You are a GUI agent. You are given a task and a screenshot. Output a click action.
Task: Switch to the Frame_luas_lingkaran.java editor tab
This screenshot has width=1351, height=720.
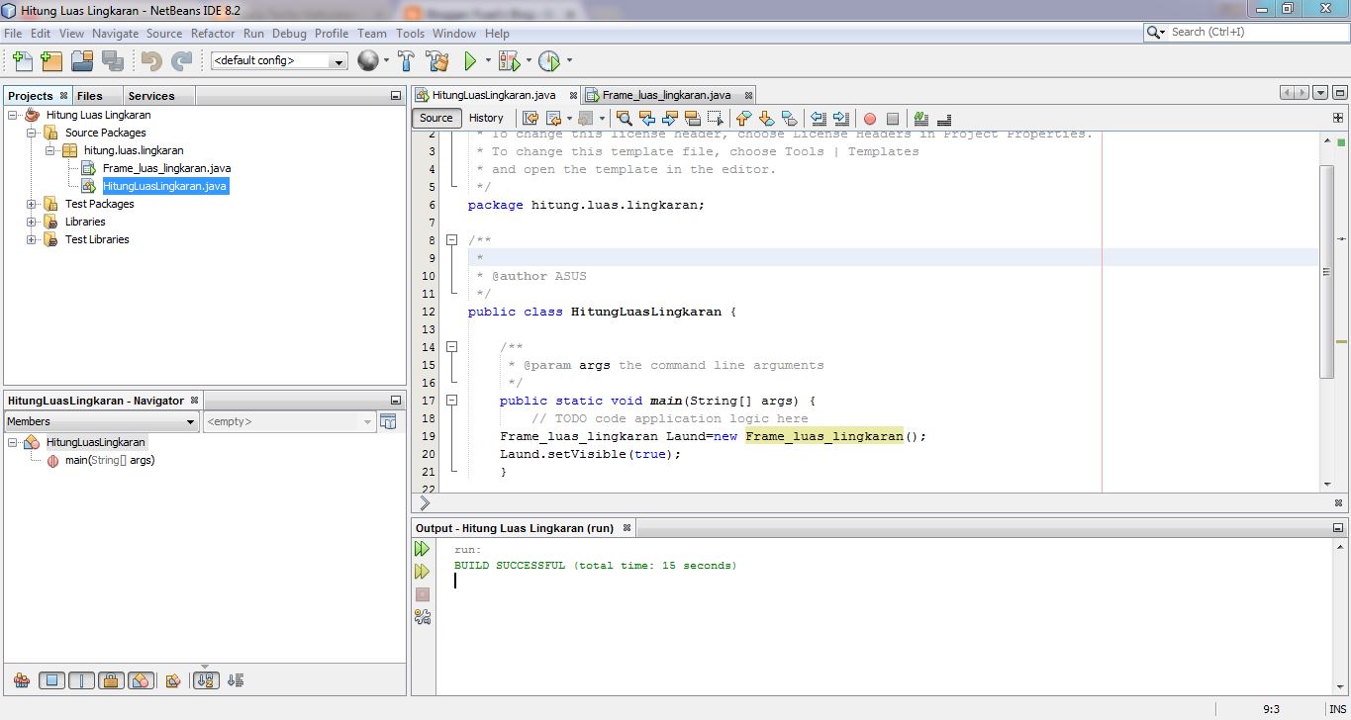point(665,95)
